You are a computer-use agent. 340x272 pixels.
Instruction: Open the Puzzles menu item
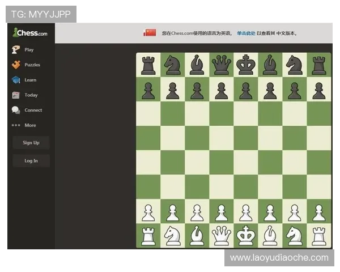(32, 65)
